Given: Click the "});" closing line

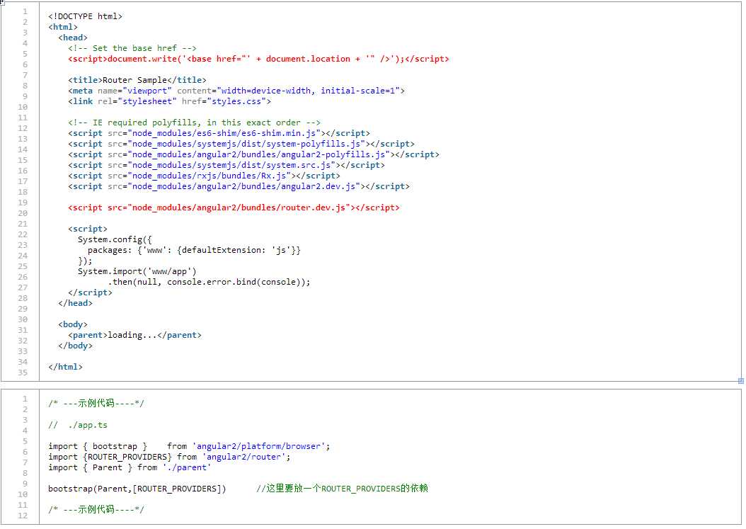Looking at the screenshot, I should [85, 261].
